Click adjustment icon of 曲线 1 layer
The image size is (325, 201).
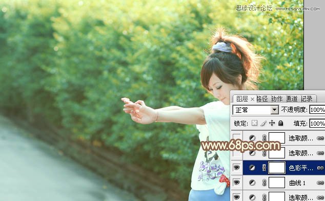click(252, 183)
